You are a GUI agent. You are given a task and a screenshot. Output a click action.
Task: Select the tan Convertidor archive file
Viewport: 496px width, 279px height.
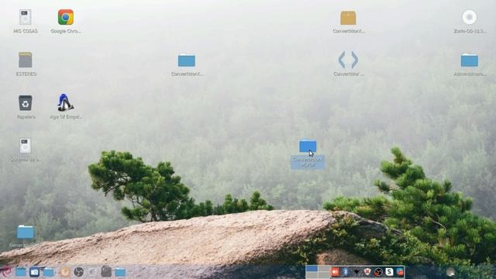348,18
